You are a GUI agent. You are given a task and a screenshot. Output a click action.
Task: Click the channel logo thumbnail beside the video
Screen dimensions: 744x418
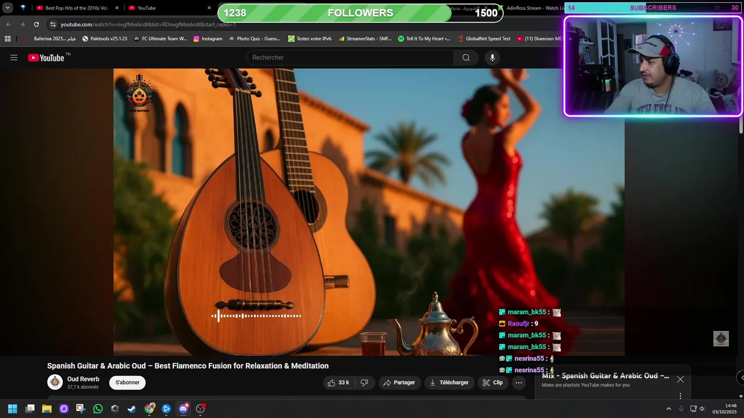[721, 338]
